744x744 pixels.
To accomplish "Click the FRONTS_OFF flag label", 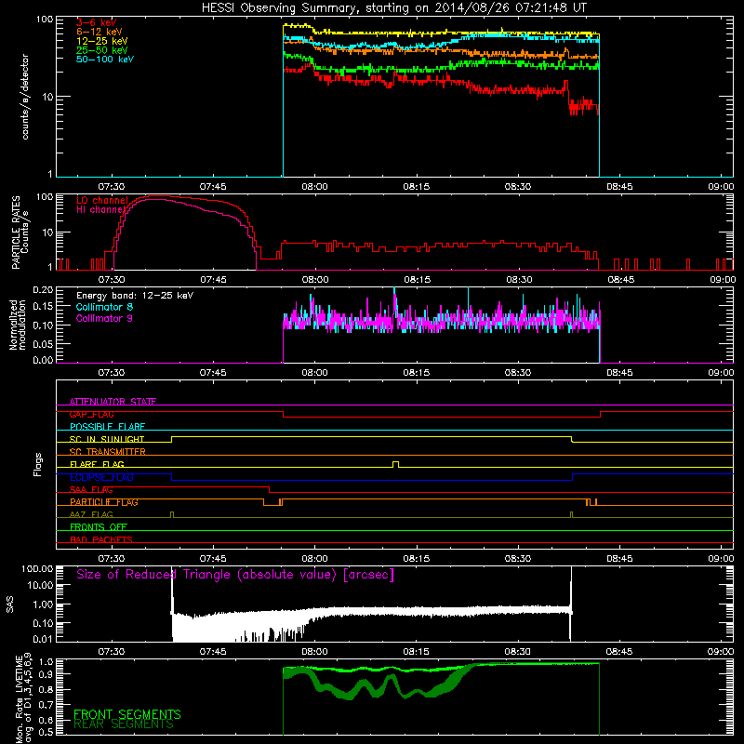I will [99, 527].
